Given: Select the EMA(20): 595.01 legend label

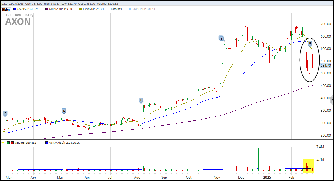Looking at the screenshot, I should [x=93, y=9].
